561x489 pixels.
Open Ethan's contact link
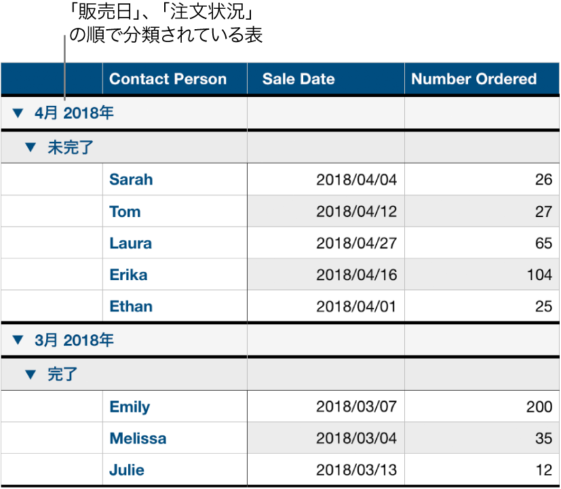(x=130, y=306)
